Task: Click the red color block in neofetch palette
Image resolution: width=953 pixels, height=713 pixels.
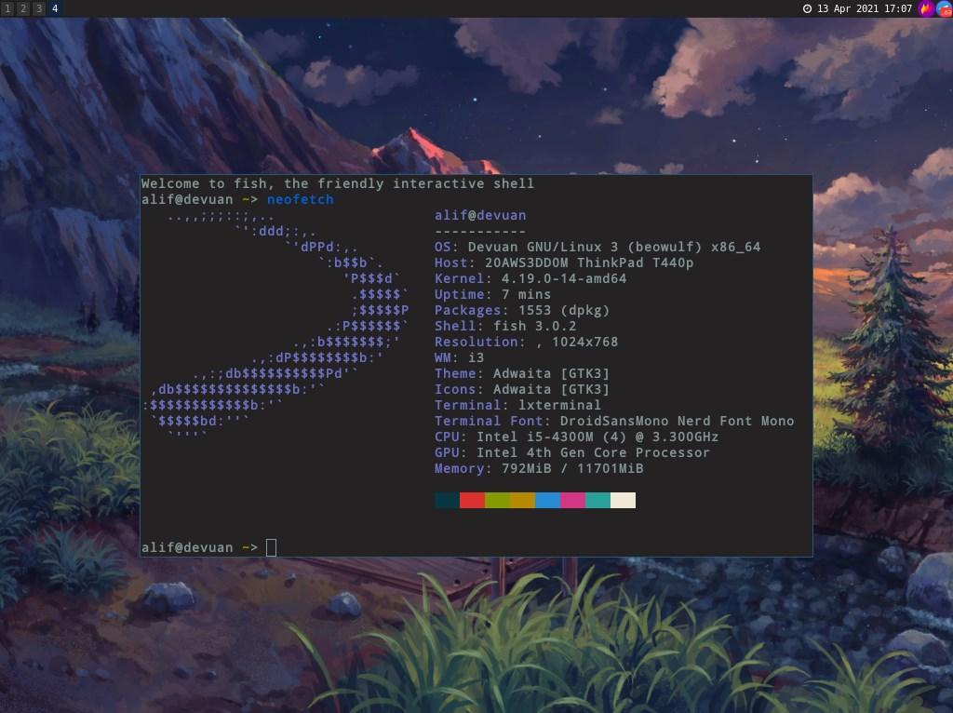Action: 472,500
